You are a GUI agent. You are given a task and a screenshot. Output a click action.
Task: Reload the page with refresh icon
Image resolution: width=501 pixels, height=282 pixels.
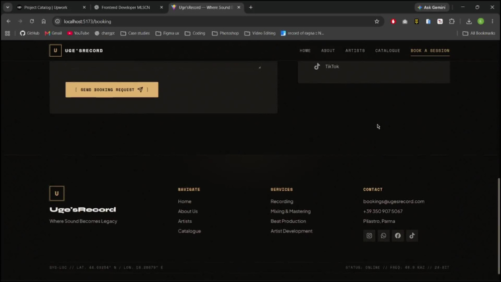point(32,22)
